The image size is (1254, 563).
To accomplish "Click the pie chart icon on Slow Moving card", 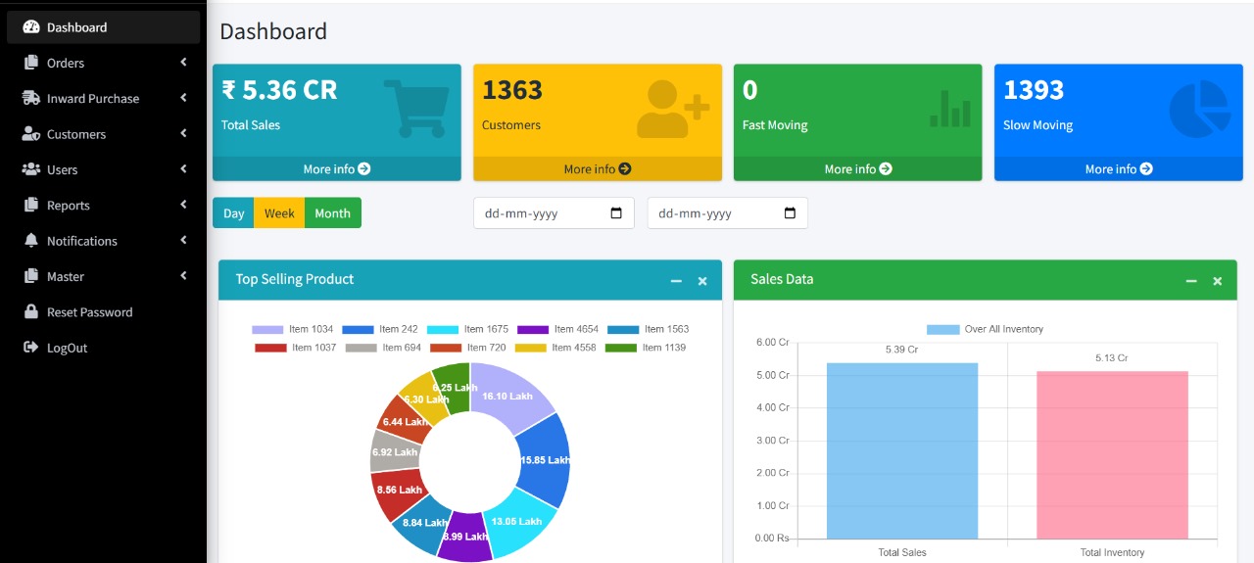I will tap(1199, 109).
